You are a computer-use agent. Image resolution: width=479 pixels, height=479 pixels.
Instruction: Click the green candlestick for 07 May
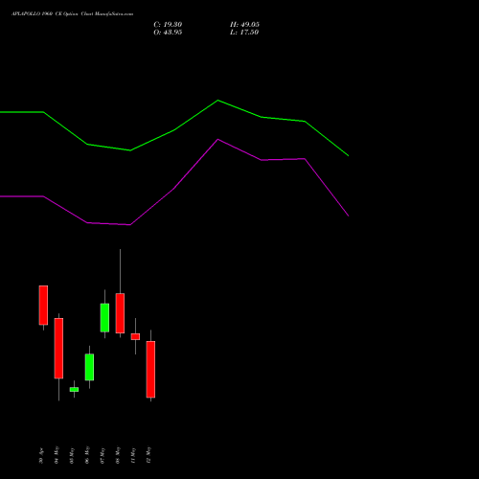click(x=104, y=318)
